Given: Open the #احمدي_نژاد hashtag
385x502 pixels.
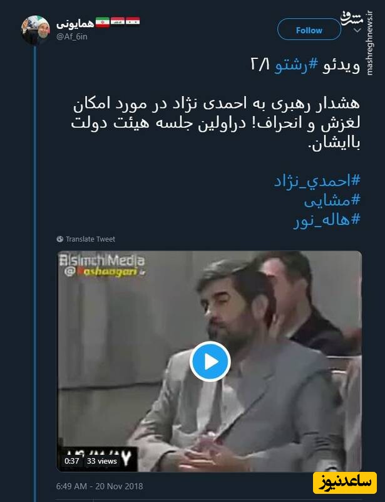Looking at the screenshot, I should click(317, 181).
